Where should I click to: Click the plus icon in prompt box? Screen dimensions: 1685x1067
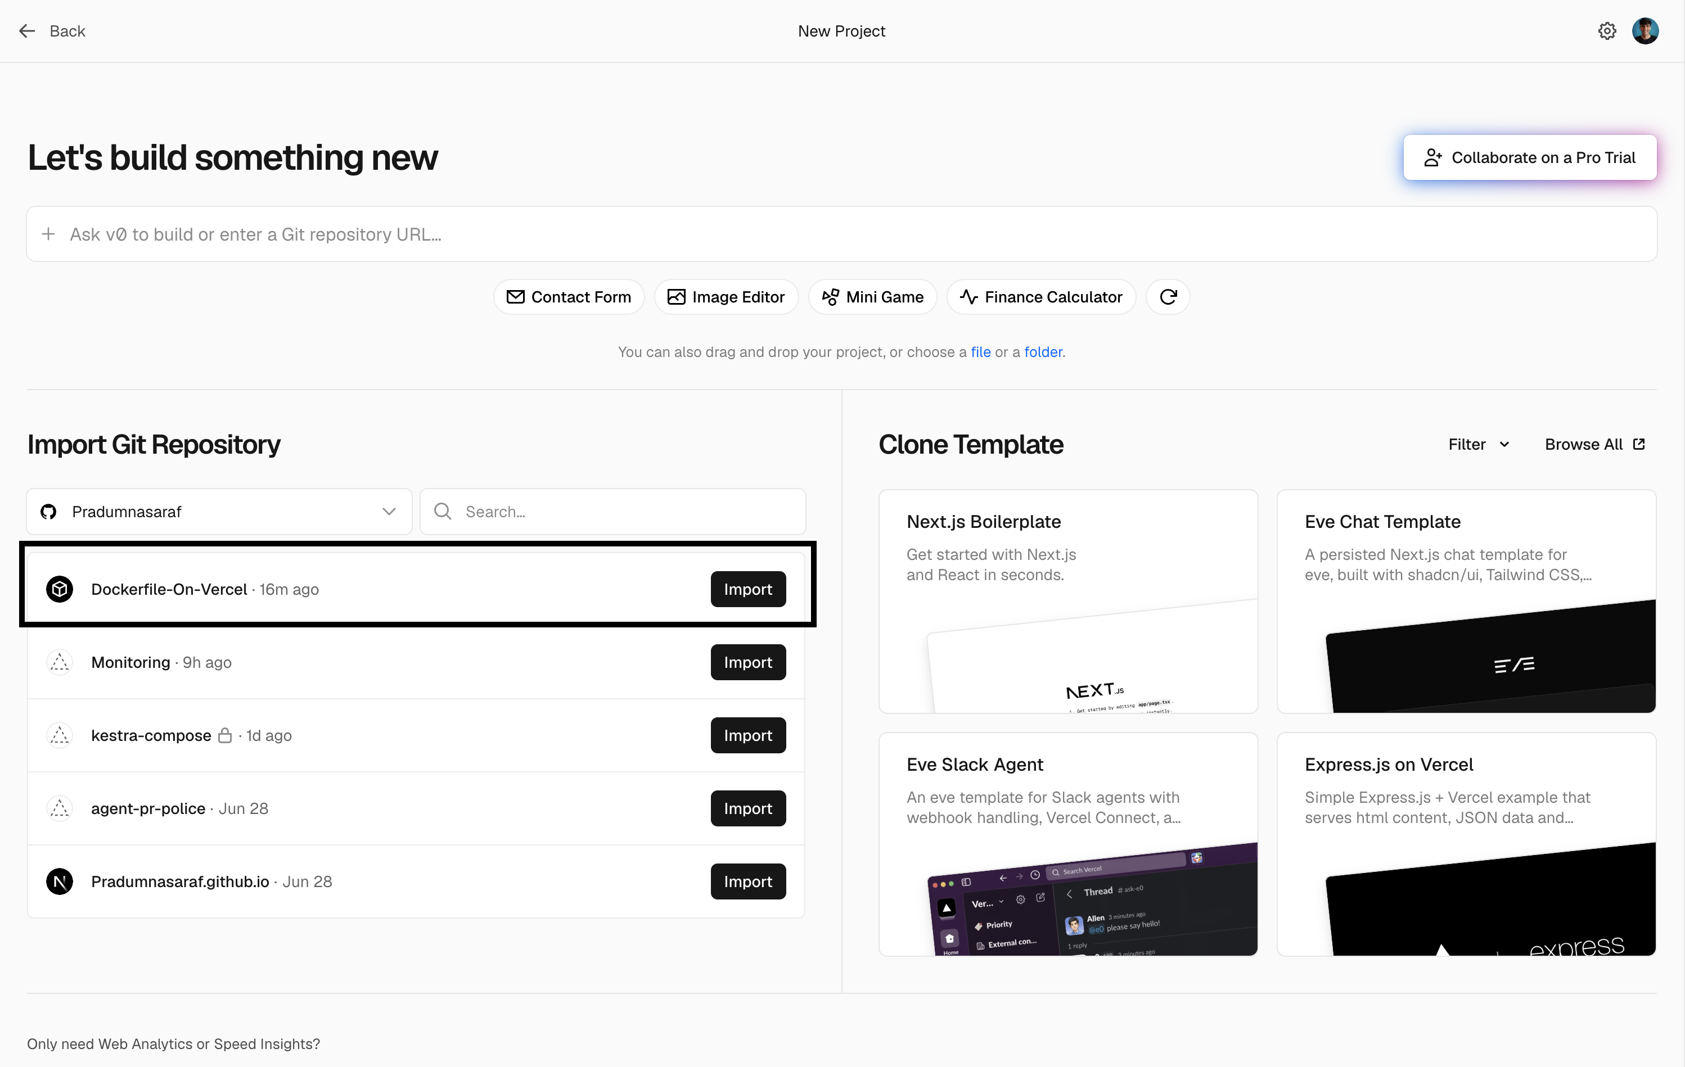pos(48,234)
